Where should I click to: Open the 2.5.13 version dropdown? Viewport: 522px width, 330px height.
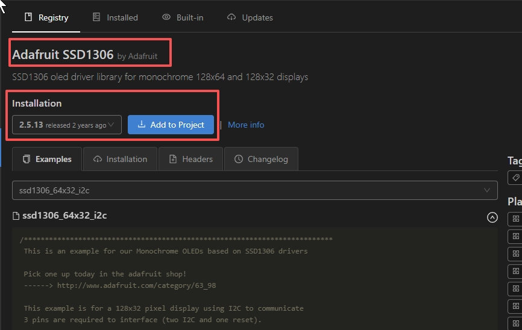[x=67, y=125]
